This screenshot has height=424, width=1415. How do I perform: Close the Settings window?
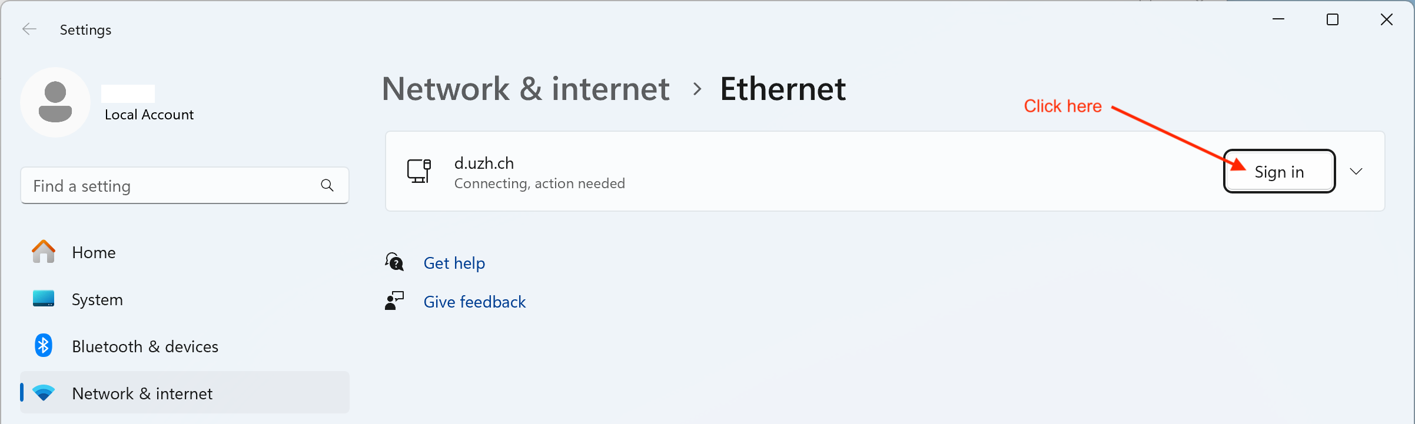click(x=1387, y=19)
